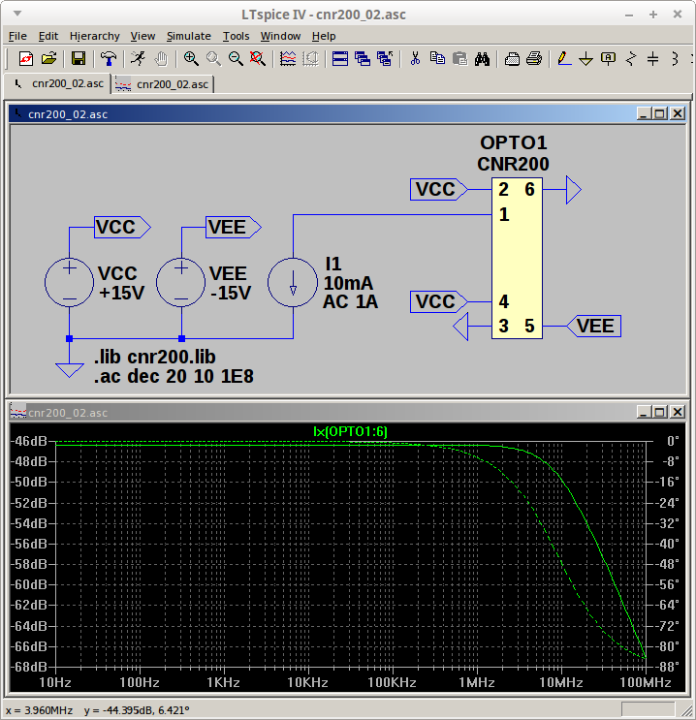Close the waveform plot sub-window
Screen dimensions: 696x720
pyautogui.click(x=678, y=412)
